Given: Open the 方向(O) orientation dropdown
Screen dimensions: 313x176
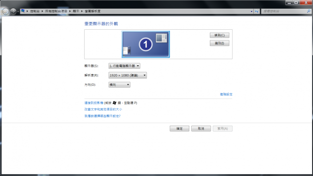Looking at the screenshot, I should pyautogui.click(x=119, y=85).
